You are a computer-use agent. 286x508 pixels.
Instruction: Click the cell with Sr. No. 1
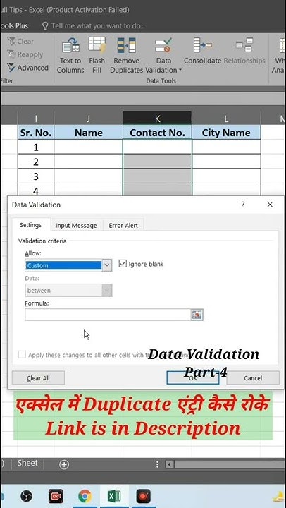pos(36,147)
